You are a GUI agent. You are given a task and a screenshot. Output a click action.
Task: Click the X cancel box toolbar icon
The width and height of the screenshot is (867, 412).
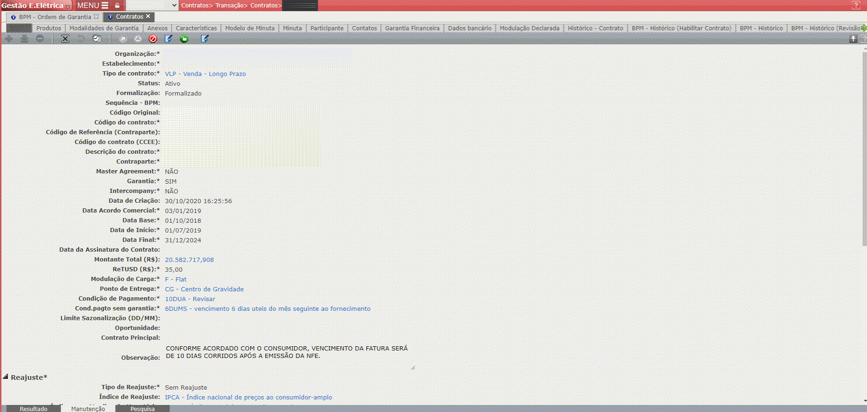coord(65,39)
